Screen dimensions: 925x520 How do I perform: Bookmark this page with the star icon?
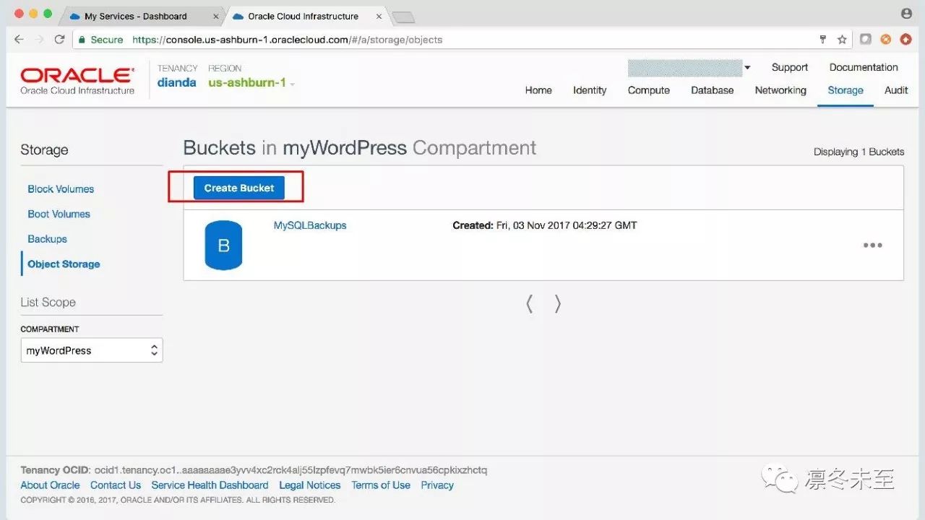tap(842, 40)
